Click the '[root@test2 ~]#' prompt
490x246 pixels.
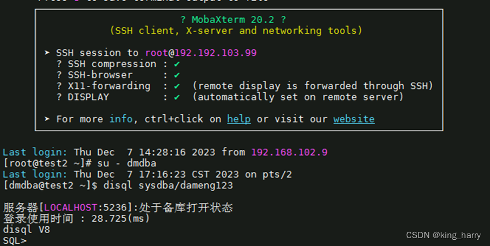coord(47,163)
